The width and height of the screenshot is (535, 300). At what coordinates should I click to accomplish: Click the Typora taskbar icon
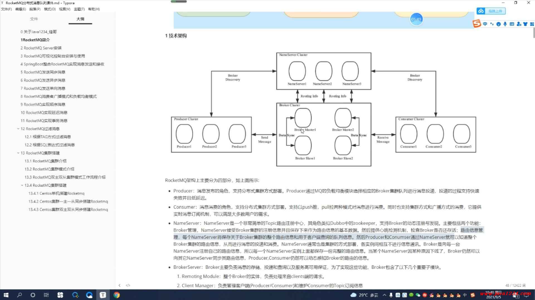coord(103,295)
